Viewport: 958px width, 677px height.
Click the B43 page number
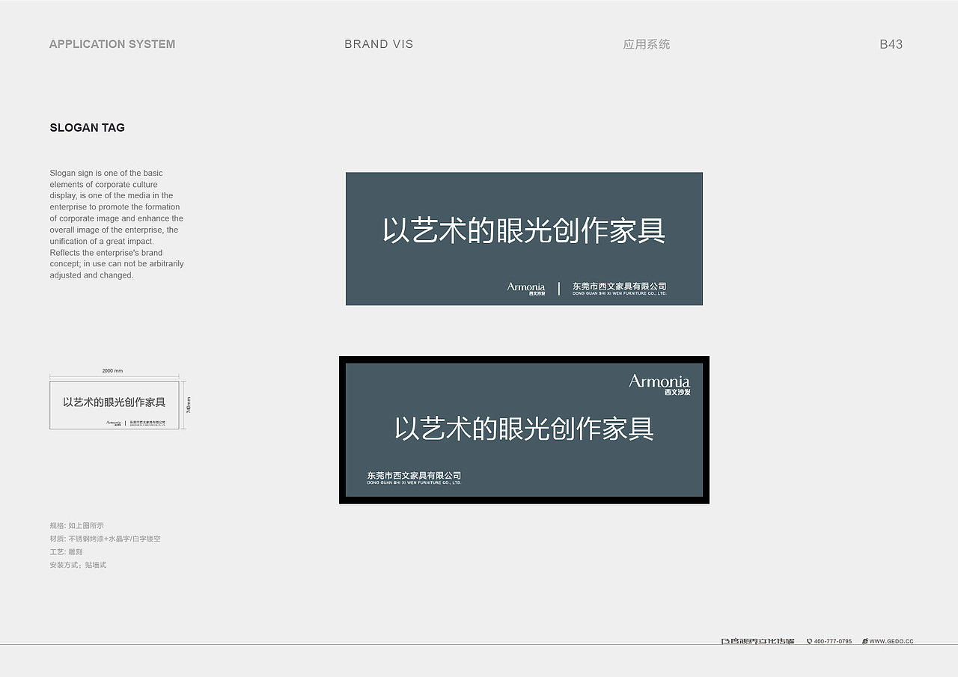click(891, 44)
